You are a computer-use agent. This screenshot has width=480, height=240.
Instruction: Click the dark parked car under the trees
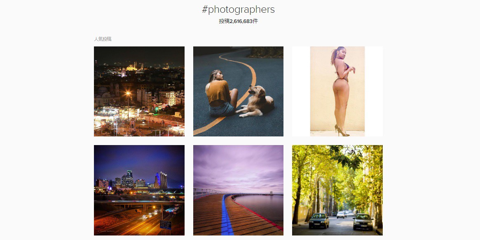363,222
